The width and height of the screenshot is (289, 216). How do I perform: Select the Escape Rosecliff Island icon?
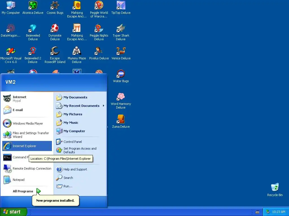click(x=55, y=55)
